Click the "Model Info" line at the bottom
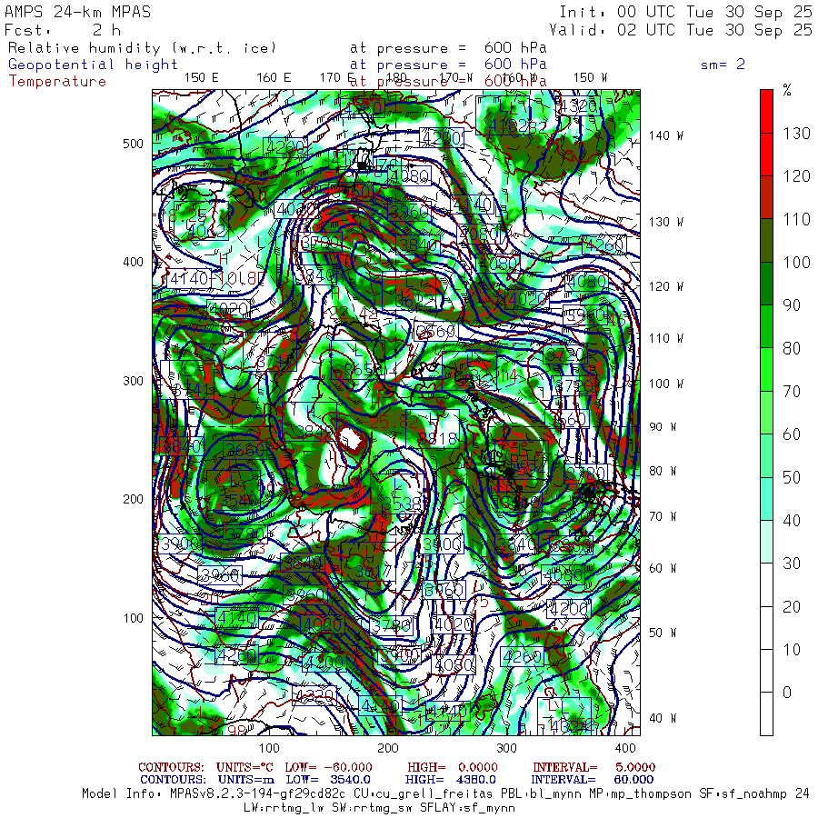Viewport: 818px width, 818px height. pyautogui.click(x=445, y=794)
